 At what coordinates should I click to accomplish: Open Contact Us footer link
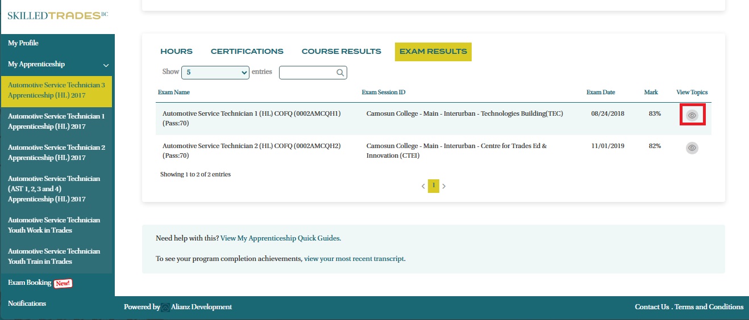(x=652, y=307)
